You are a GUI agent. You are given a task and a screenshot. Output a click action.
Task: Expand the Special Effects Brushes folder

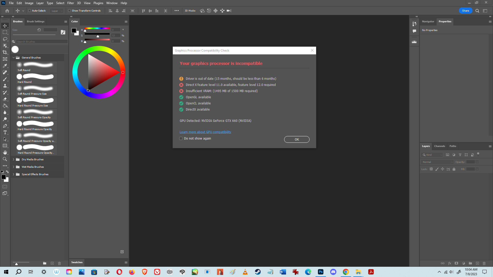(14, 174)
